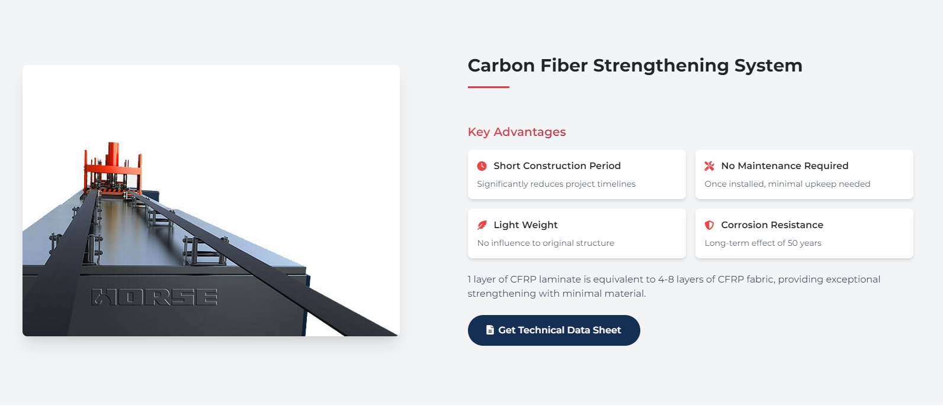Click the Carbon Fiber Strengthening System title
The width and height of the screenshot is (943, 409).
pos(635,66)
